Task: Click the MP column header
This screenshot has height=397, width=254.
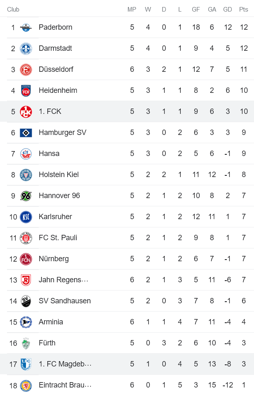Action: (132, 9)
